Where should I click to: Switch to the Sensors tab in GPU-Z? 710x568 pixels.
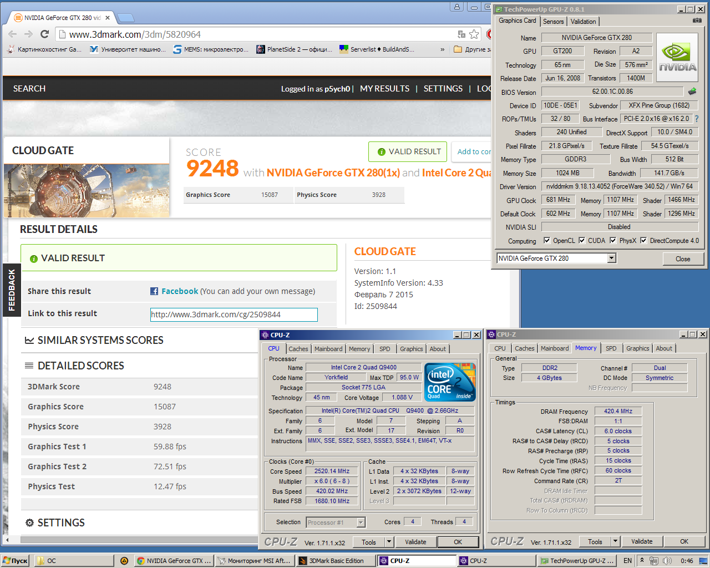(x=553, y=21)
